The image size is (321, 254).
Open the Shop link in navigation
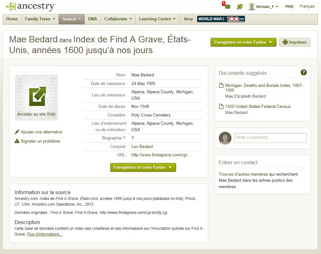pos(188,19)
